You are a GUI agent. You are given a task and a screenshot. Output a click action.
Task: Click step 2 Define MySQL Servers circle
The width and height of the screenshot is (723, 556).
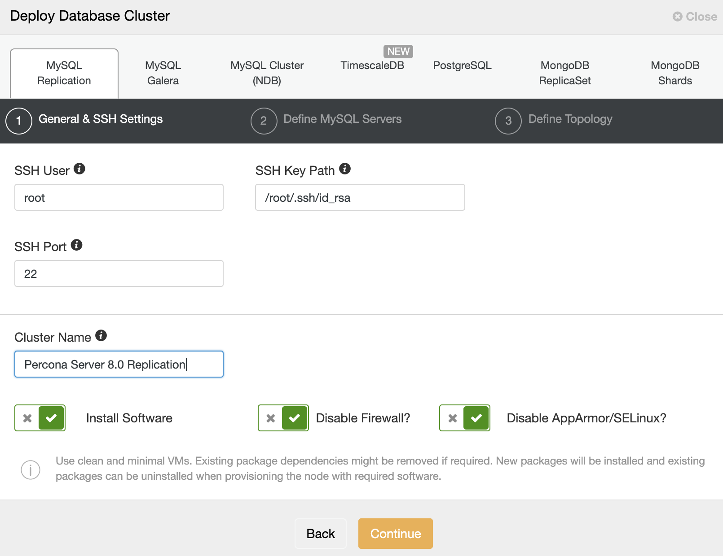pyautogui.click(x=264, y=121)
